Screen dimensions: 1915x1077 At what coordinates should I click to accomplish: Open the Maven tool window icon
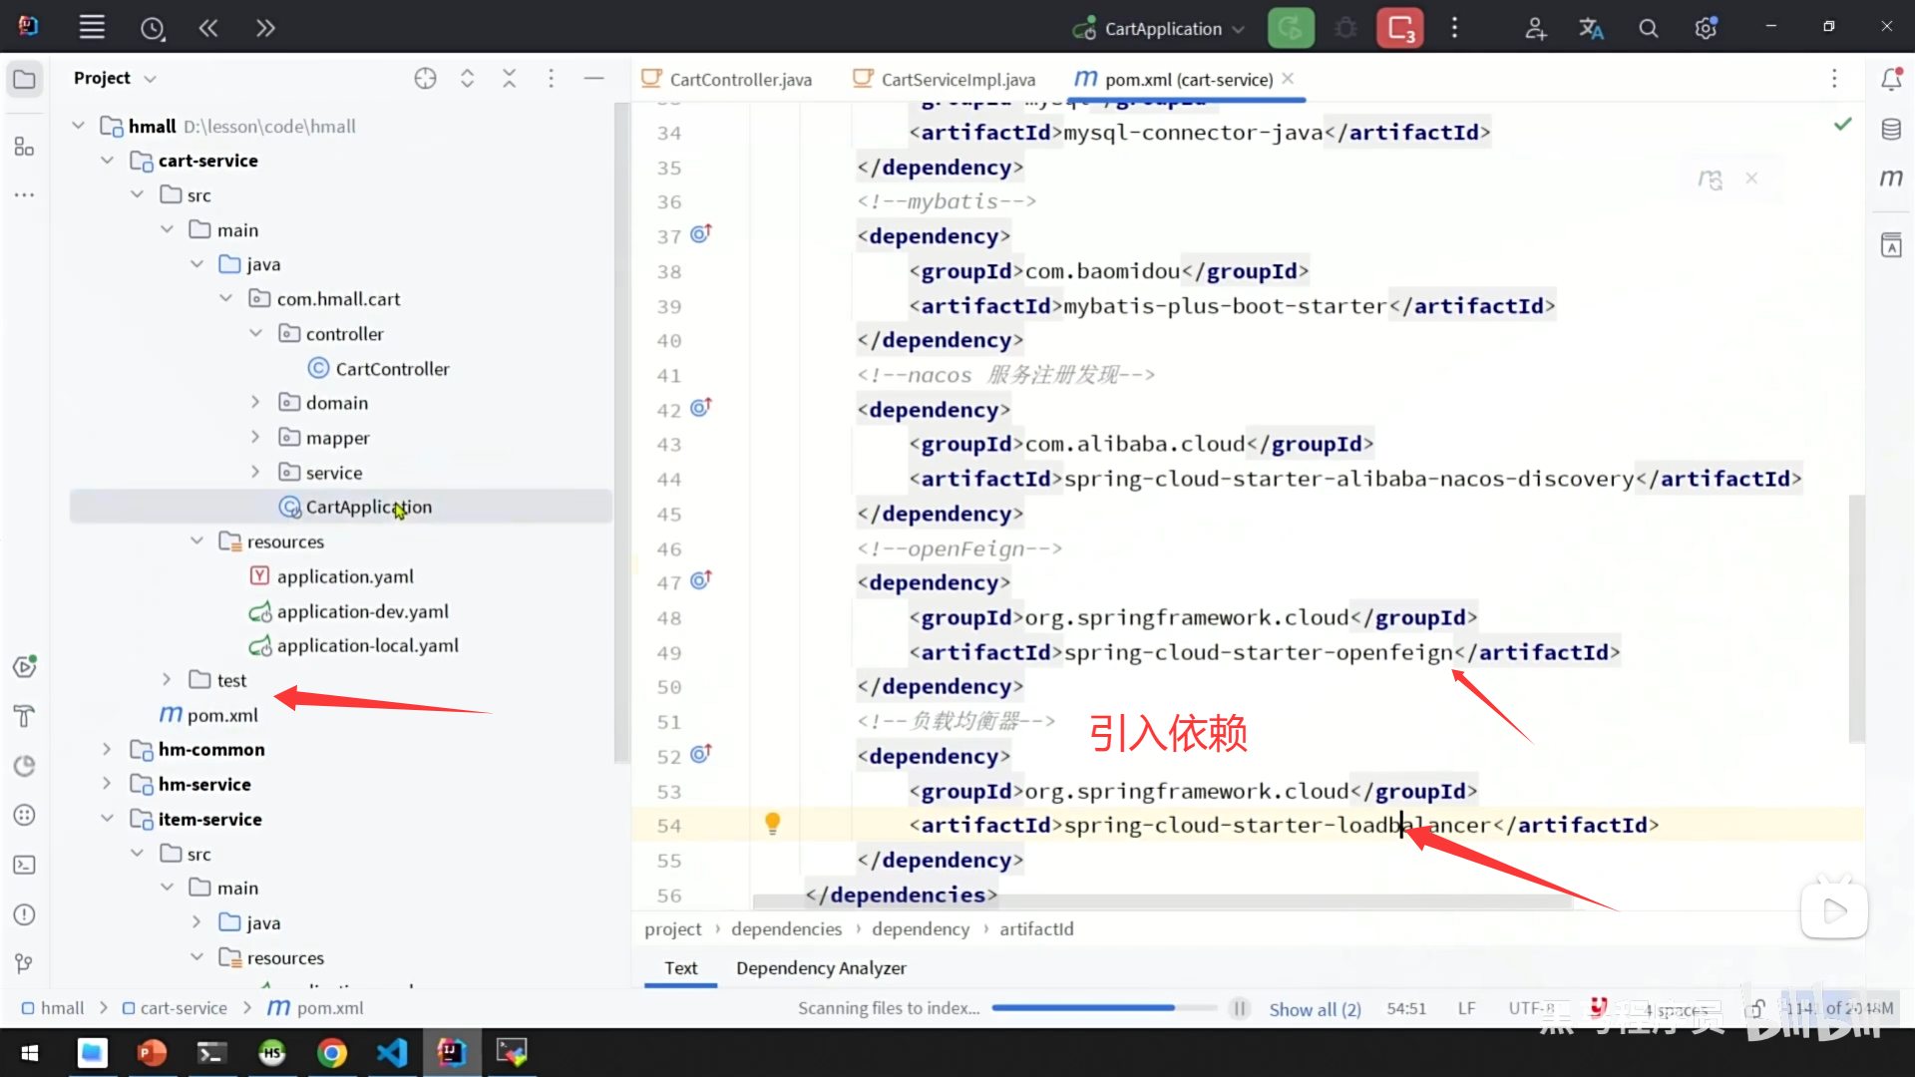tap(1891, 178)
